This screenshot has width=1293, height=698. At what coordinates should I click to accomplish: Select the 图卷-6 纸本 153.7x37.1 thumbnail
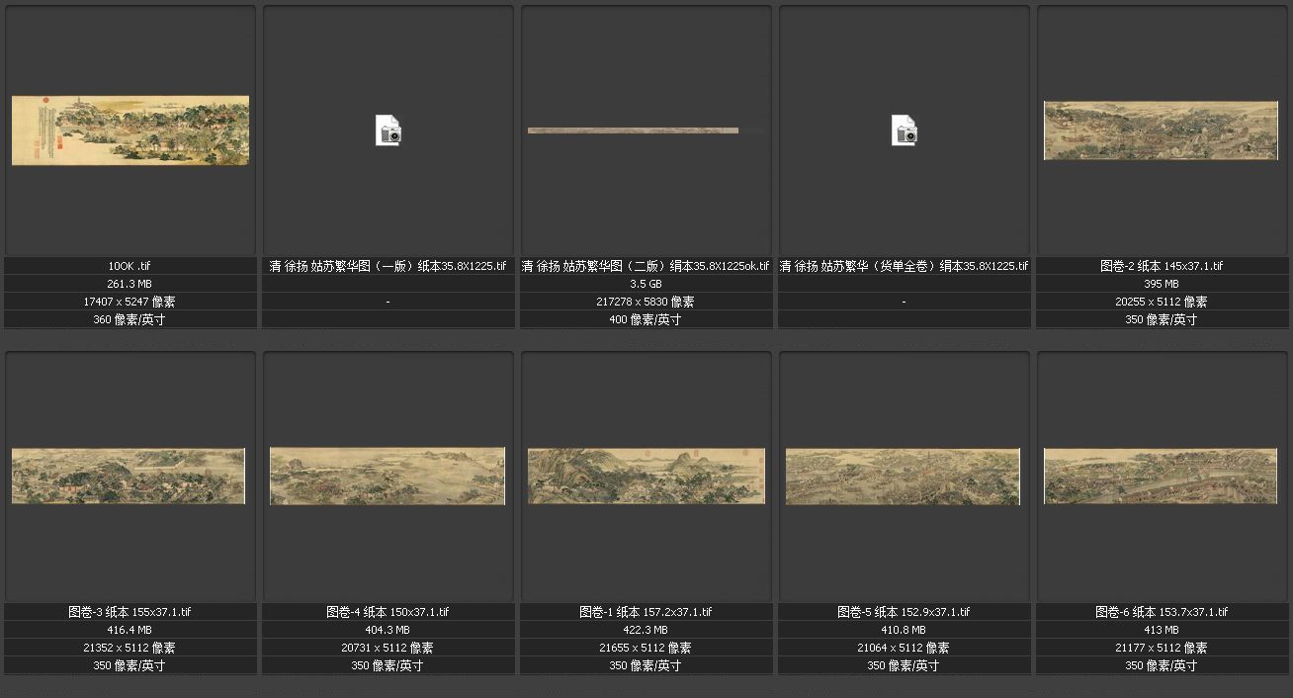tap(1161, 476)
